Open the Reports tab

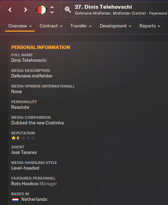tap(150, 26)
